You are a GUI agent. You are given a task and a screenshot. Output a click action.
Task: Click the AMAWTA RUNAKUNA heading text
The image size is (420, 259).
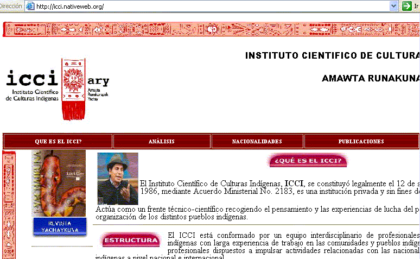click(371, 78)
